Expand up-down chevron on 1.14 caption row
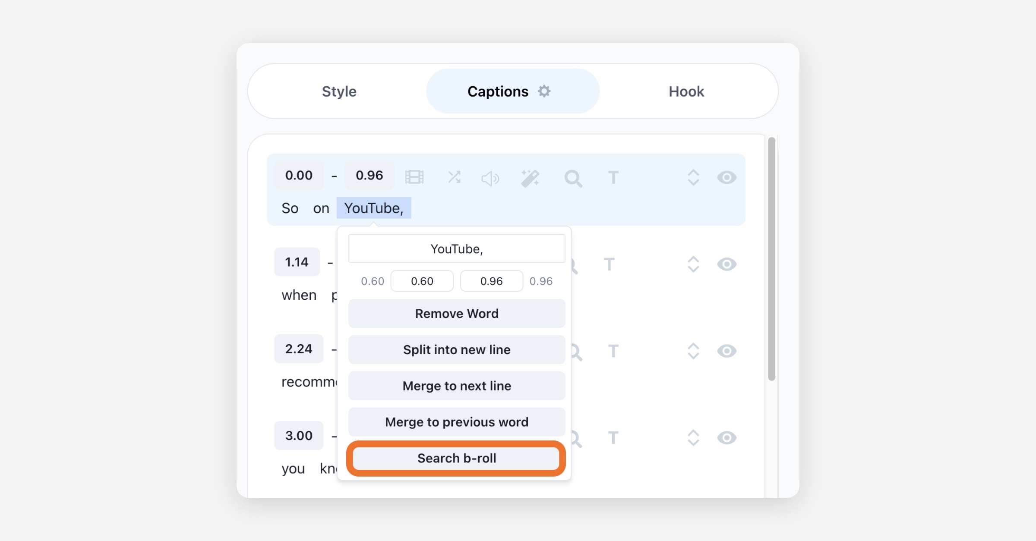The image size is (1036, 541). [x=693, y=264]
